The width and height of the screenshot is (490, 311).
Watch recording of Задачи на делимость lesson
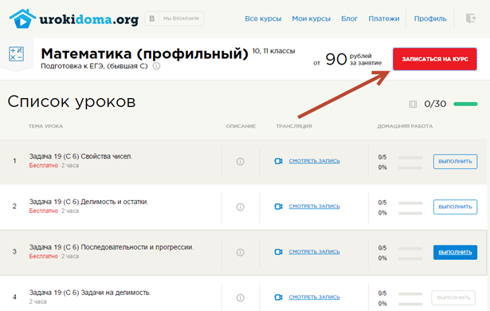click(x=314, y=297)
